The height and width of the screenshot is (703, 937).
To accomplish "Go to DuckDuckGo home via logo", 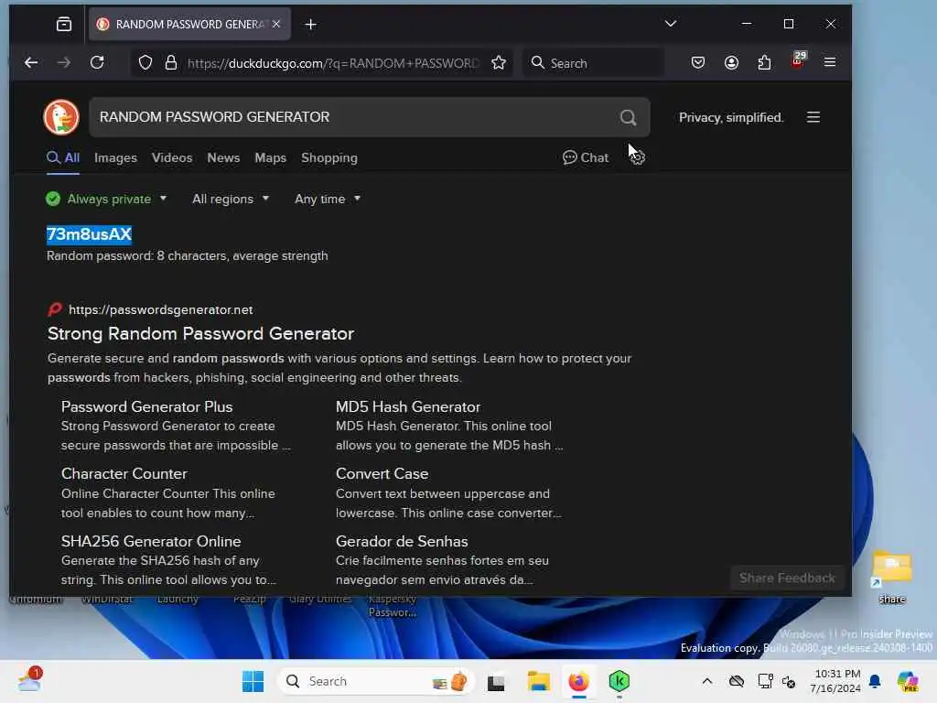I will coord(61,116).
